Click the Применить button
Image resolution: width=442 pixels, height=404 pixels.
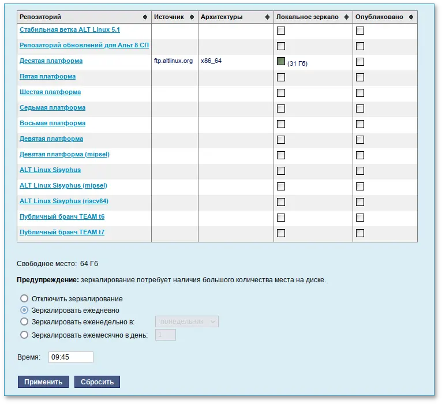coord(43,381)
